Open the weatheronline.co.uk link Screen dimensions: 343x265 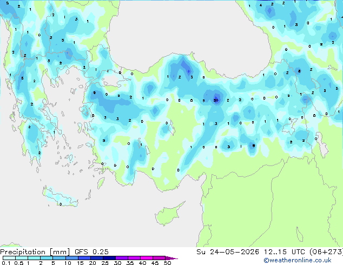pos(298,260)
